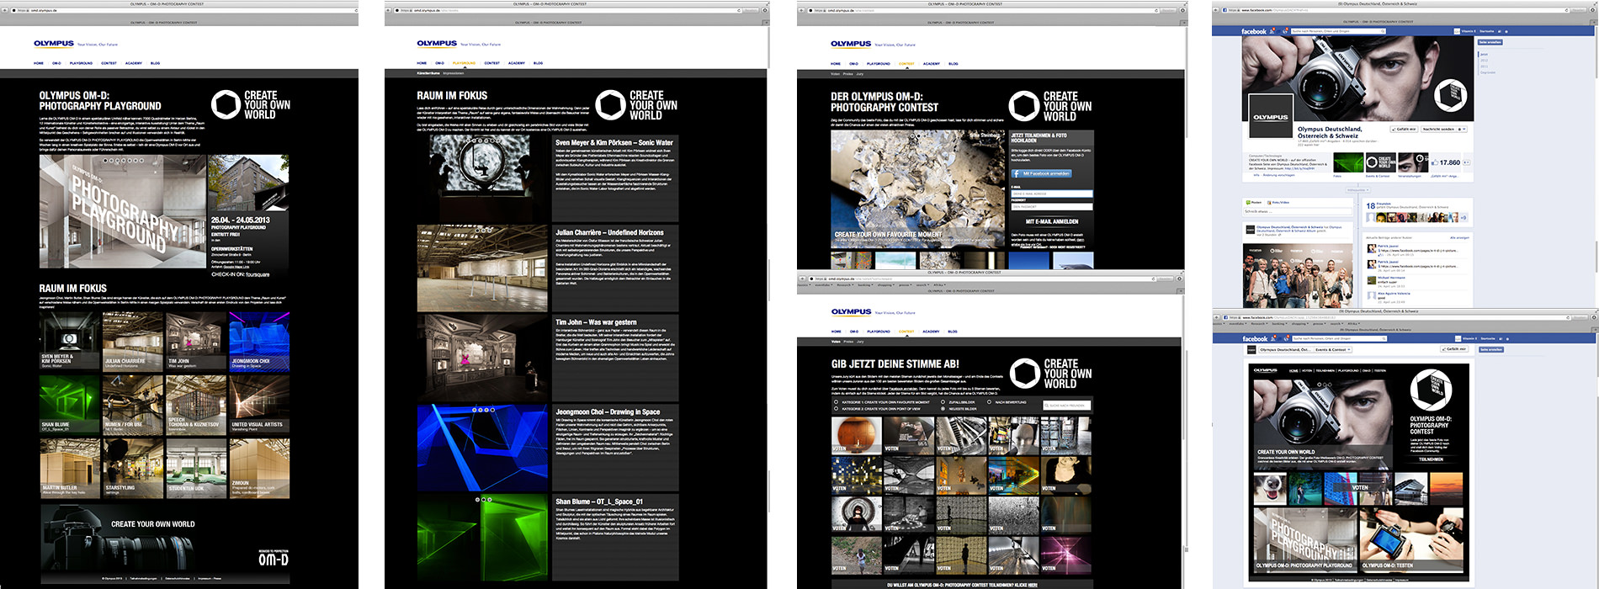Click the Mit Facebook anmelden button
1599x589 pixels.
point(1041,173)
